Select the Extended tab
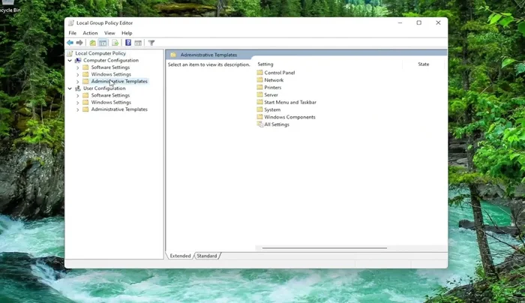Viewport: 525px width, 303px height. pyautogui.click(x=180, y=256)
